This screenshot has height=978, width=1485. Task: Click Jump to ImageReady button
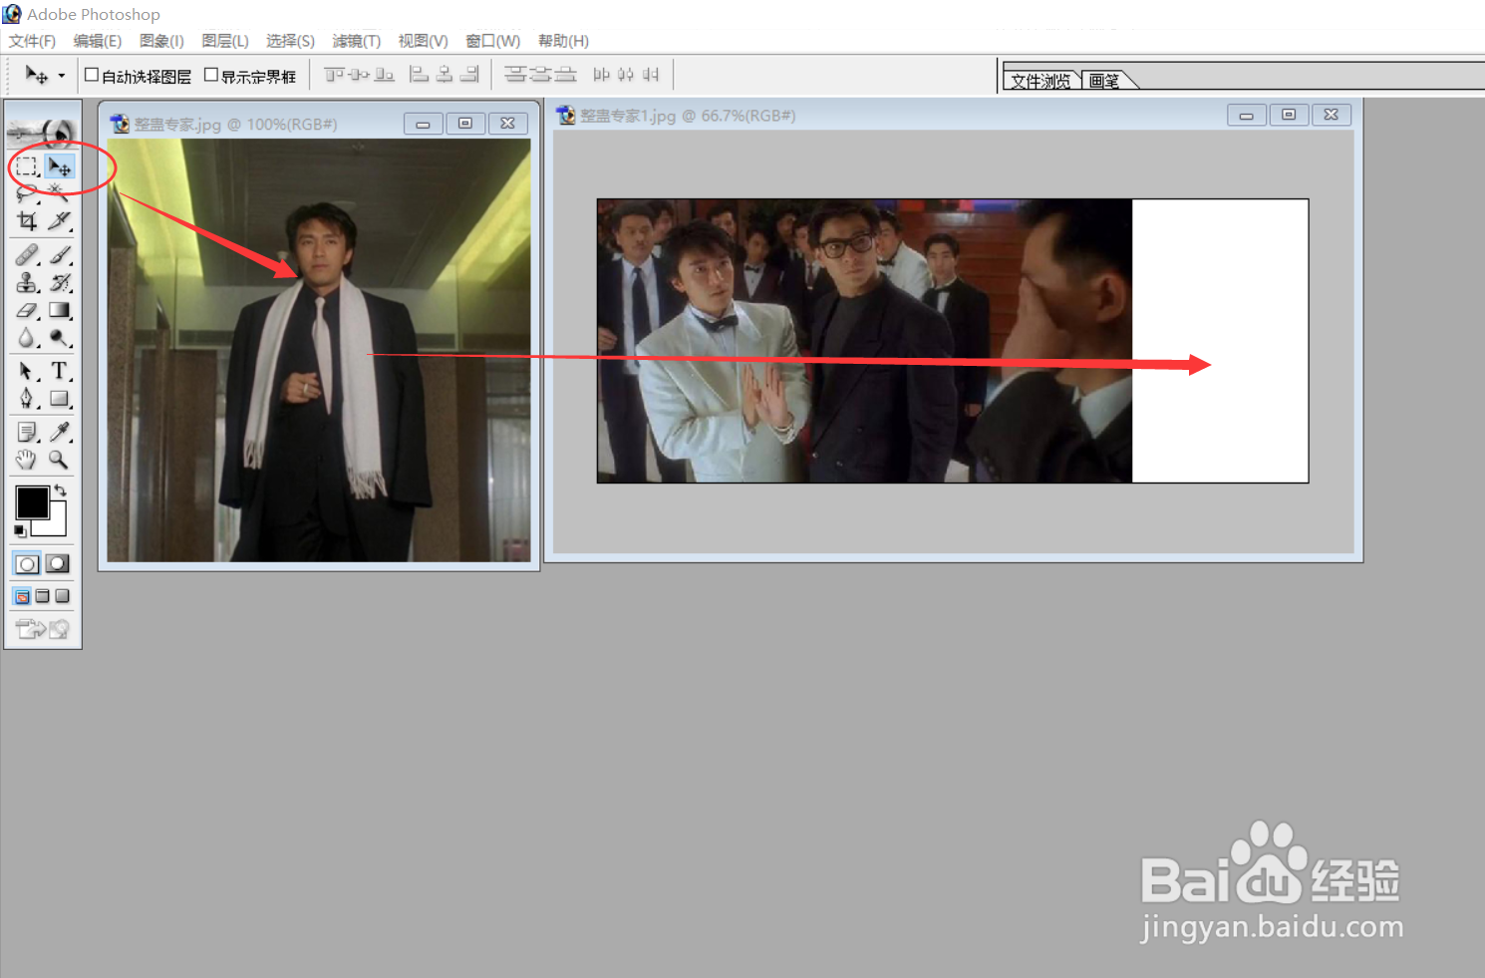[43, 628]
